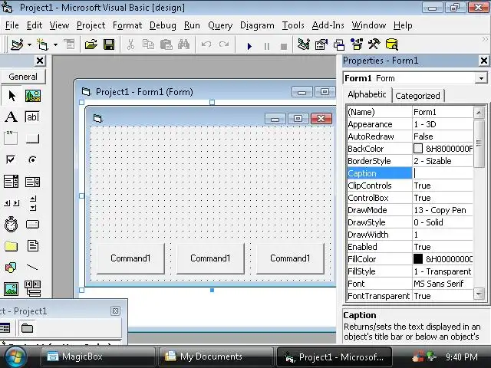Open the Format menu
The height and width of the screenshot is (368, 491).
pos(127,25)
